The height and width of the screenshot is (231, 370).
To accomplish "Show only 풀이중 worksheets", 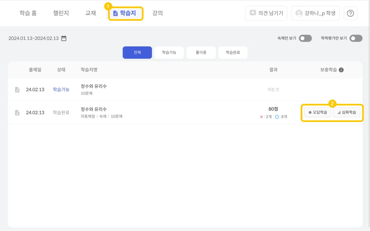I will pyautogui.click(x=201, y=53).
